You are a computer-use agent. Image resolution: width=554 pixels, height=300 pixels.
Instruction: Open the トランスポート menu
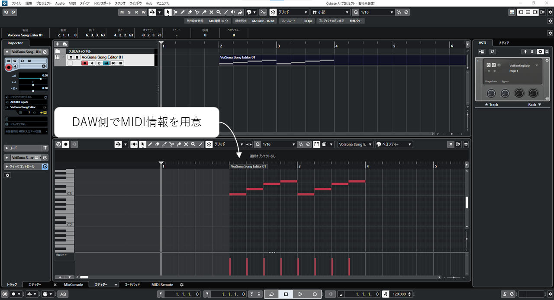102,3
